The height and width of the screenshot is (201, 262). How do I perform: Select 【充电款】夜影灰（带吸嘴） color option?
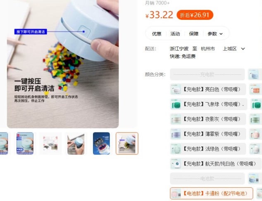[x=208, y=119]
